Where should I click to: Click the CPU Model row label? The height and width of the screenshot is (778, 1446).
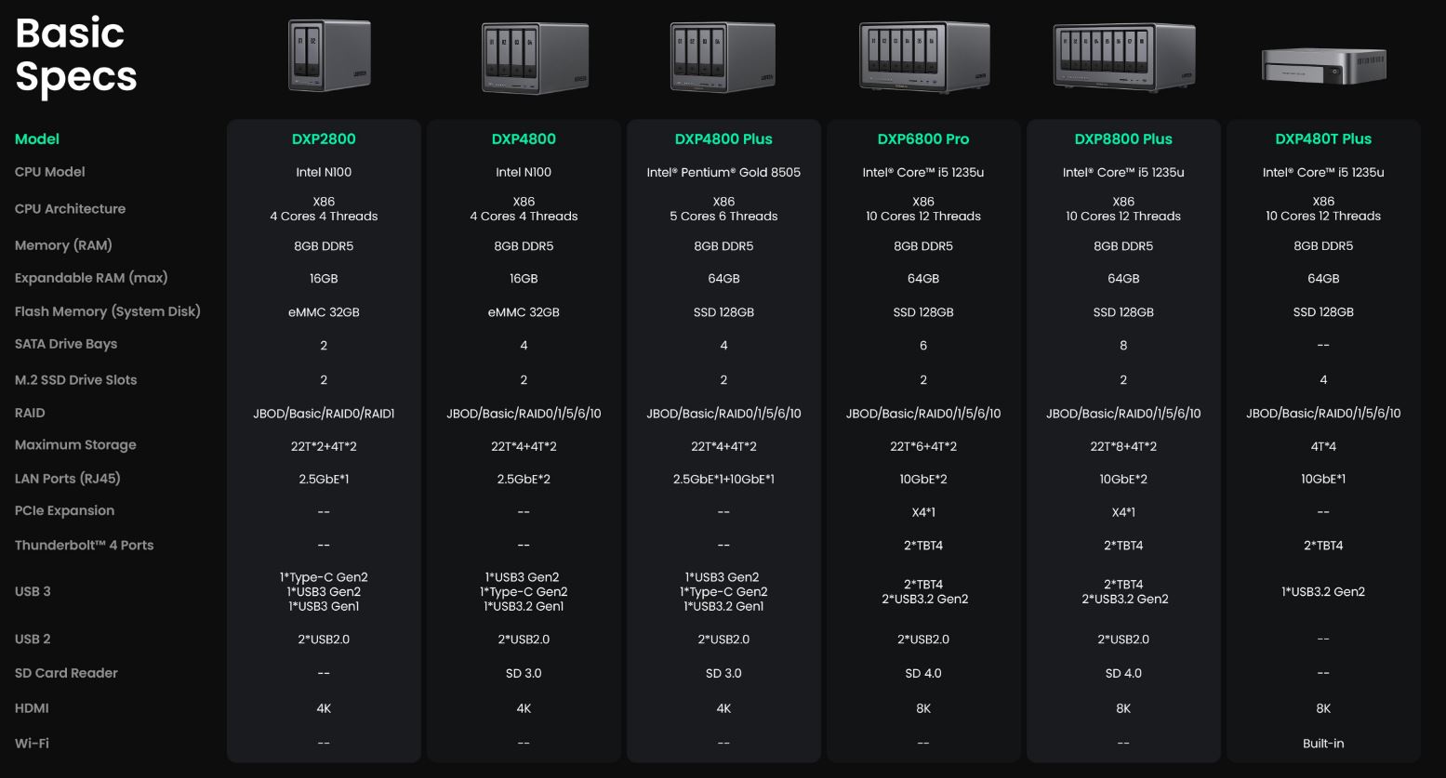[x=50, y=172]
